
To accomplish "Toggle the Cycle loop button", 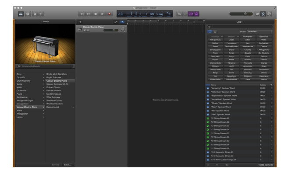I will tap(179, 14).
